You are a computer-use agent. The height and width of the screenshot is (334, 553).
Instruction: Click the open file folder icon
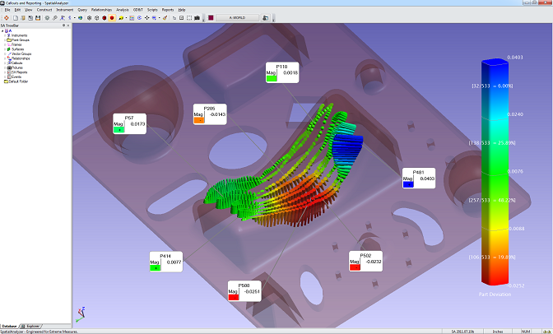point(23,17)
